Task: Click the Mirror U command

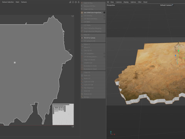Action: coord(93,44)
